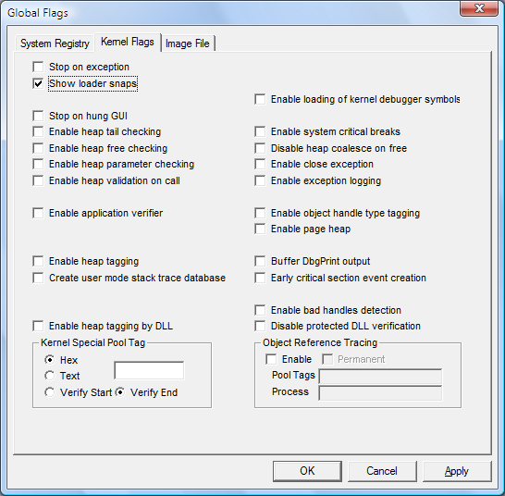505x496 pixels.
Task: Enable Create user mode stack trace database
Action: pyautogui.click(x=38, y=278)
